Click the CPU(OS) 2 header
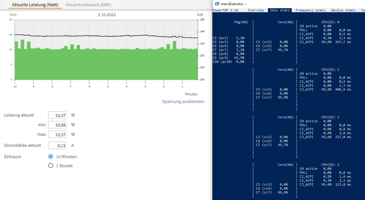Viewport: 365px width, 200px height. point(330,117)
